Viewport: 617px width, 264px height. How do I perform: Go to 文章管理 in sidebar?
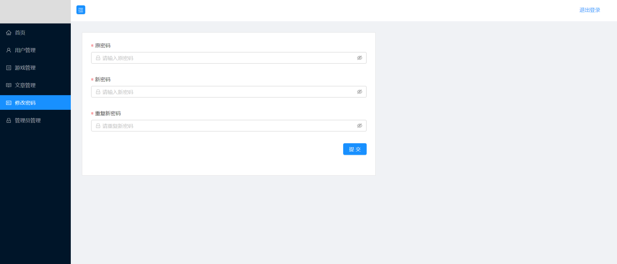25,85
